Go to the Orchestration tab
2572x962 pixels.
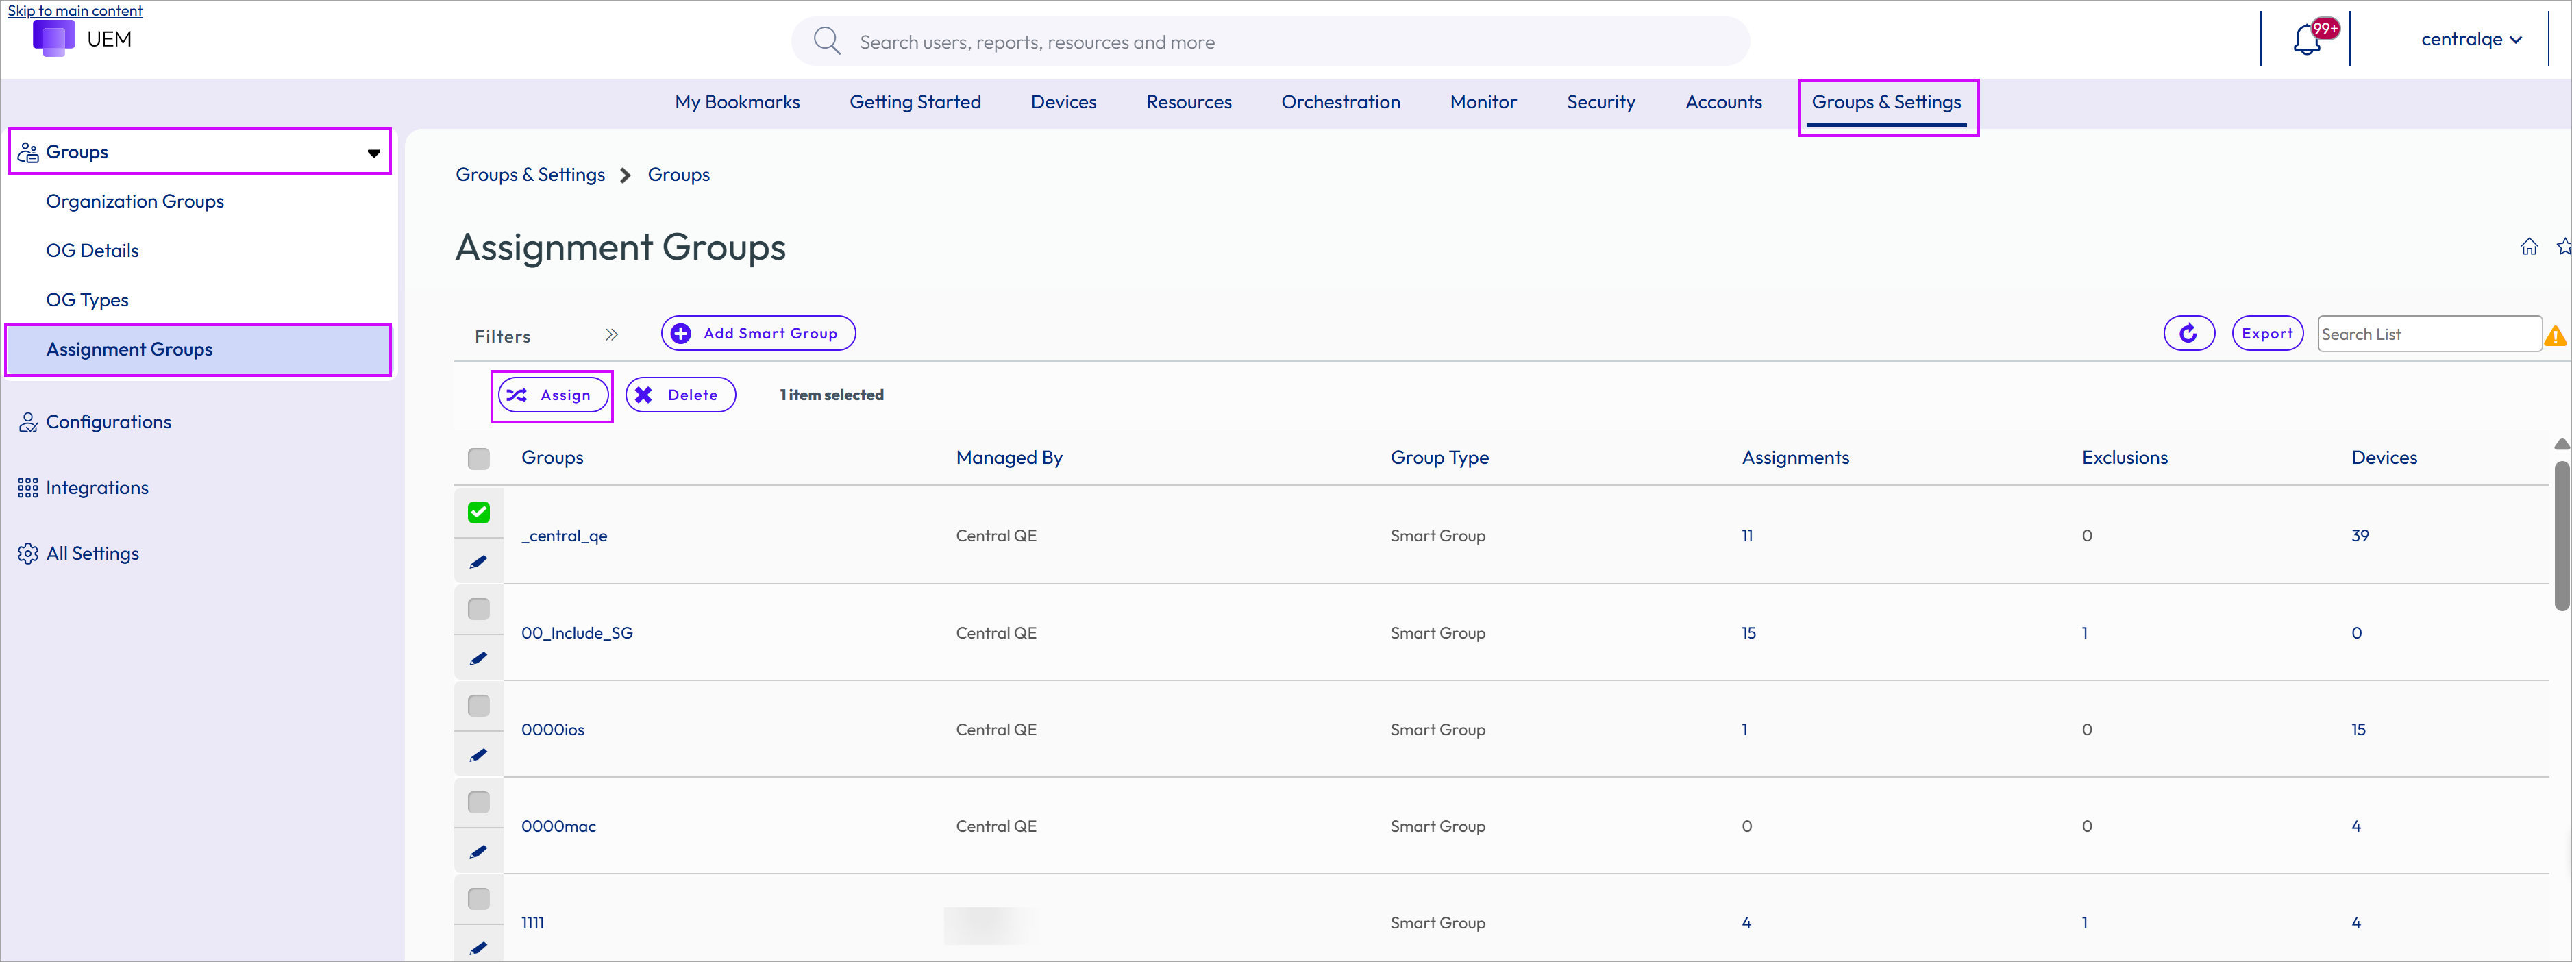1340,102
